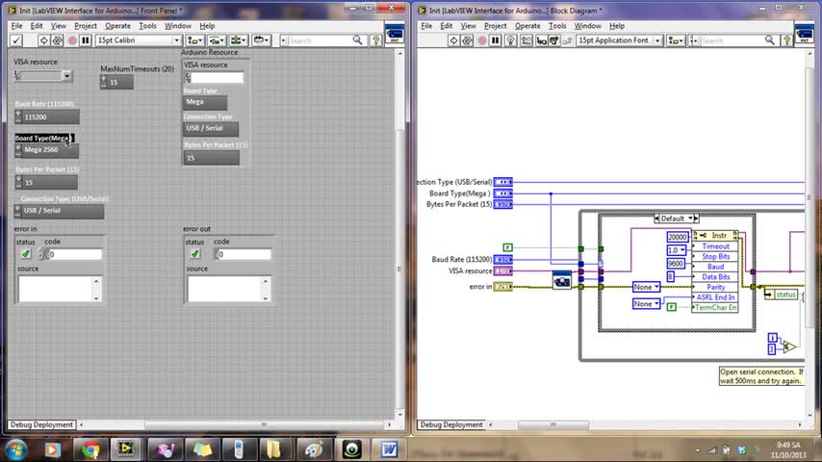Viewport: 822px width, 462px height.
Task: Click Step Over button in Block Diagram
Action: (553, 40)
